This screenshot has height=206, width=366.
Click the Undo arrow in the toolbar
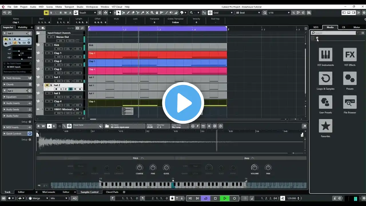click(x=5, y=13)
